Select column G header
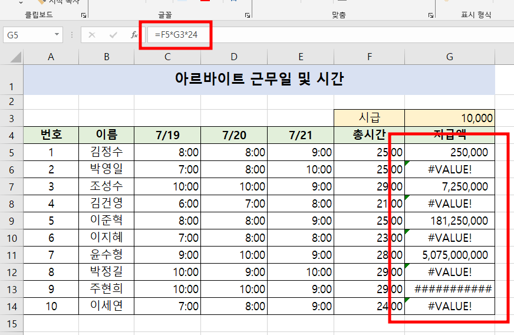514x335 pixels. [x=450, y=57]
